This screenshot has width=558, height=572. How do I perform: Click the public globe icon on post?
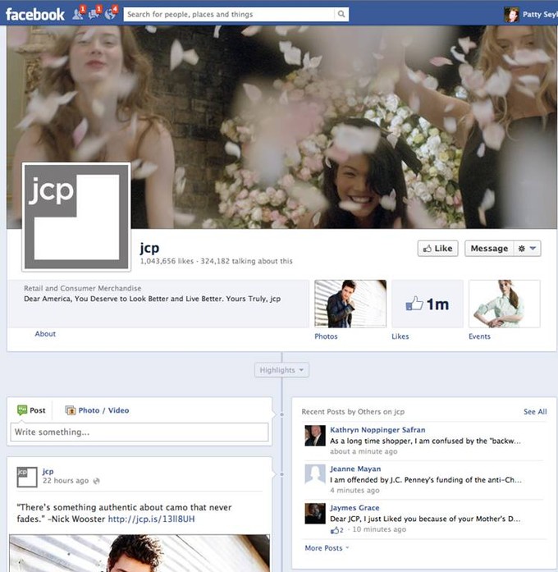[96, 481]
